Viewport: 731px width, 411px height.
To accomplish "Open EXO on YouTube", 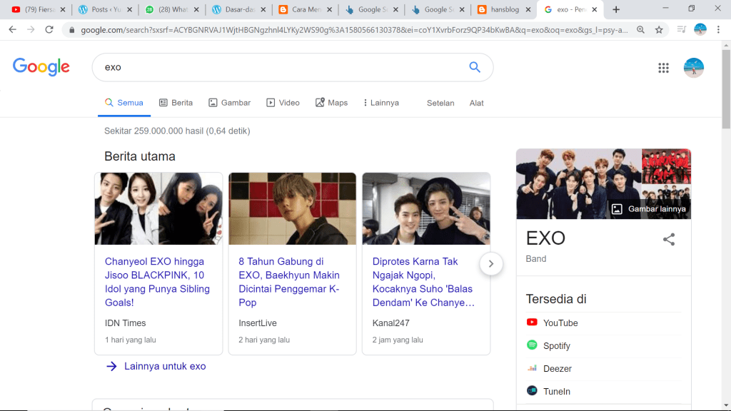I will pyautogui.click(x=560, y=323).
